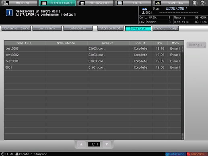Click the printer icon in status bar

point(17,154)
